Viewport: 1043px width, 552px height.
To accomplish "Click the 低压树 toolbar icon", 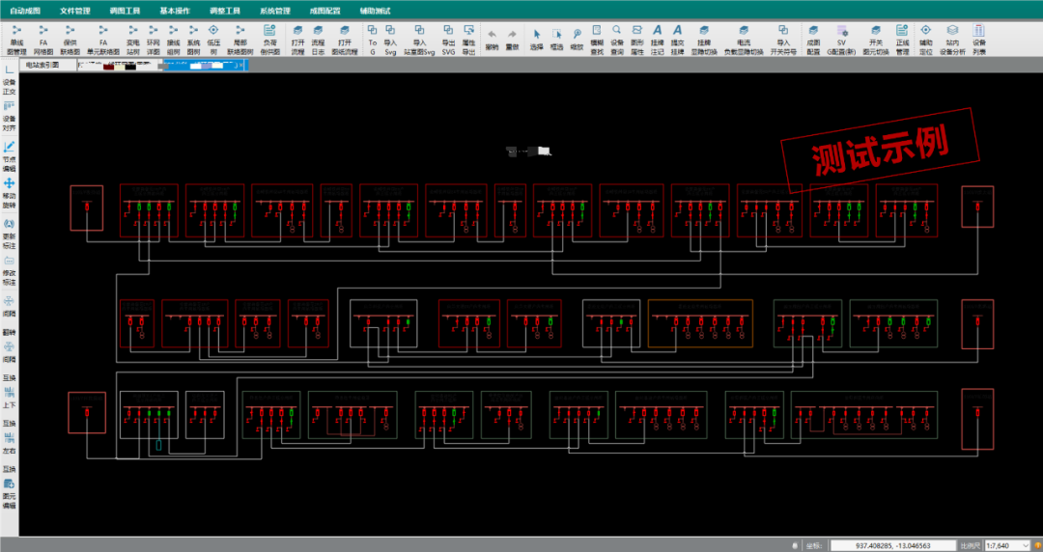I will click(x=212, y=38).
